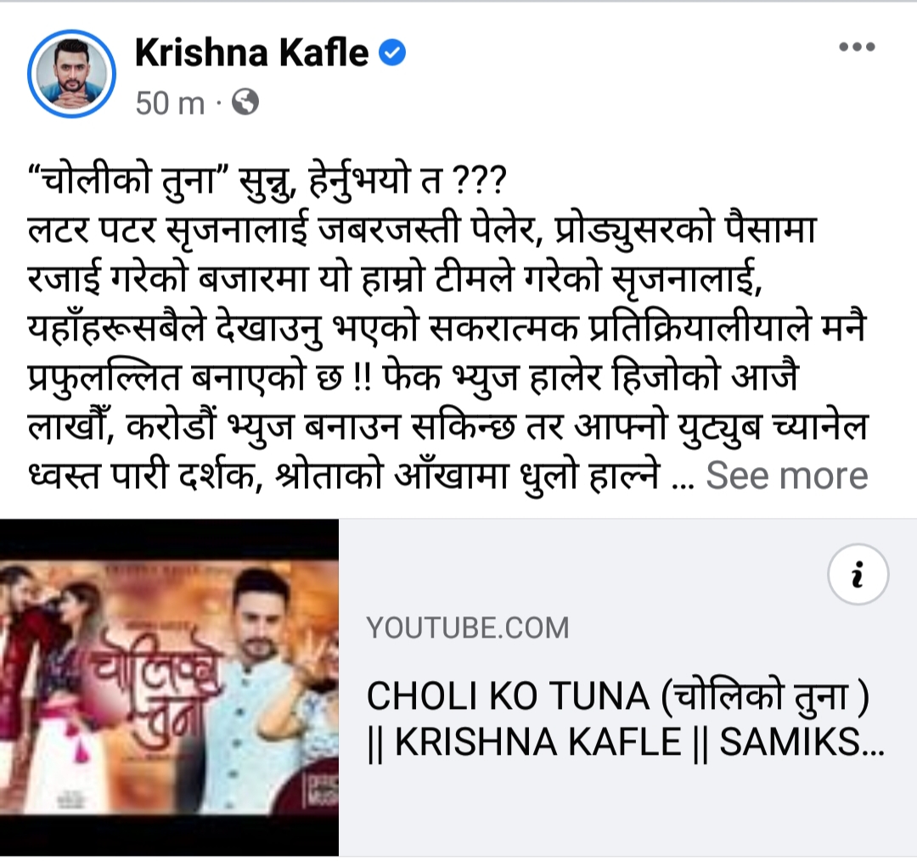Open the Choli Ko Tuna video thumbnail
The width and height of the screenshot is (917, 861).
[169, 687]
